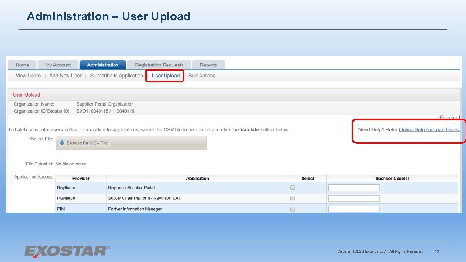466x262 pixels.
Task: Click the 'No file selected' text
Action: [x=71, y=164]
